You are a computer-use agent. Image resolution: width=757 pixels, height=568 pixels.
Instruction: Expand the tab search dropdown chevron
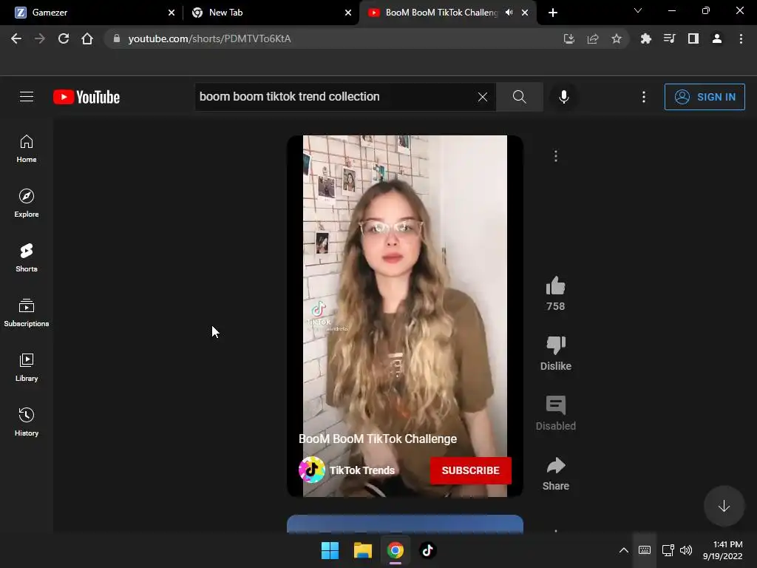638,10
